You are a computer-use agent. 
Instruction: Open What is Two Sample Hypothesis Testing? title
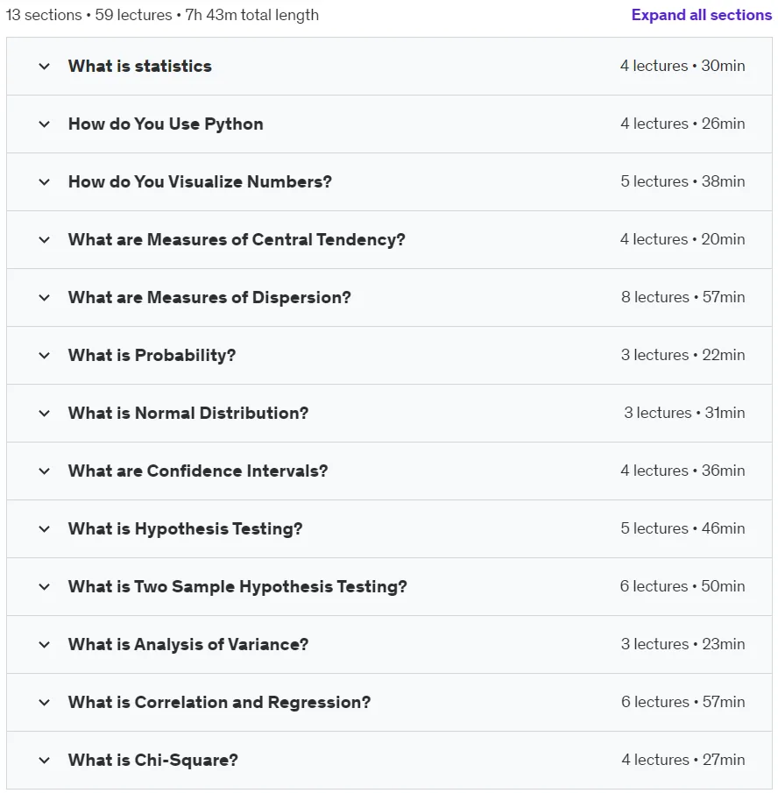pos(237,587)
